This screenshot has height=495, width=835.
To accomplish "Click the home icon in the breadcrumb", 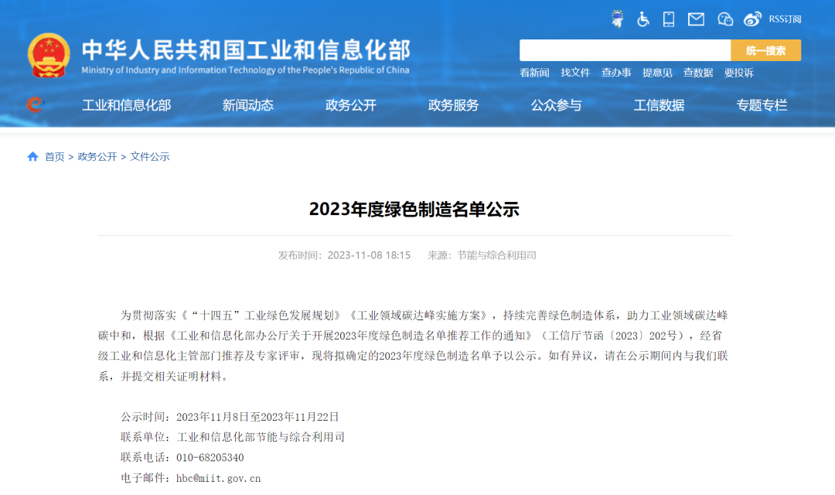I will pyautogui.click(x=32, y=156).
